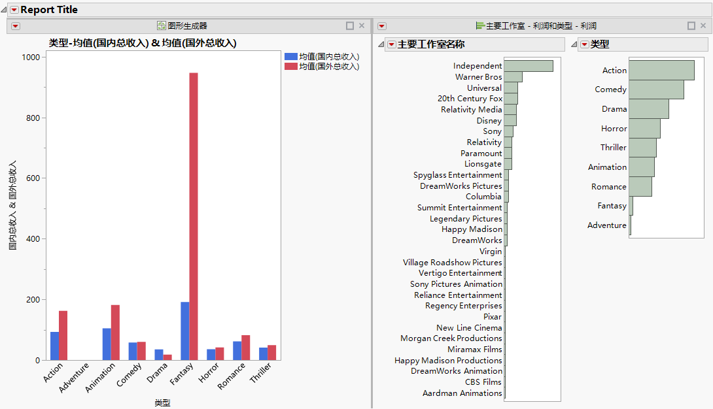The height and width of the screenshot is (409, 713).
Task: Click the Summit Entertainment label
Action: 459,208
